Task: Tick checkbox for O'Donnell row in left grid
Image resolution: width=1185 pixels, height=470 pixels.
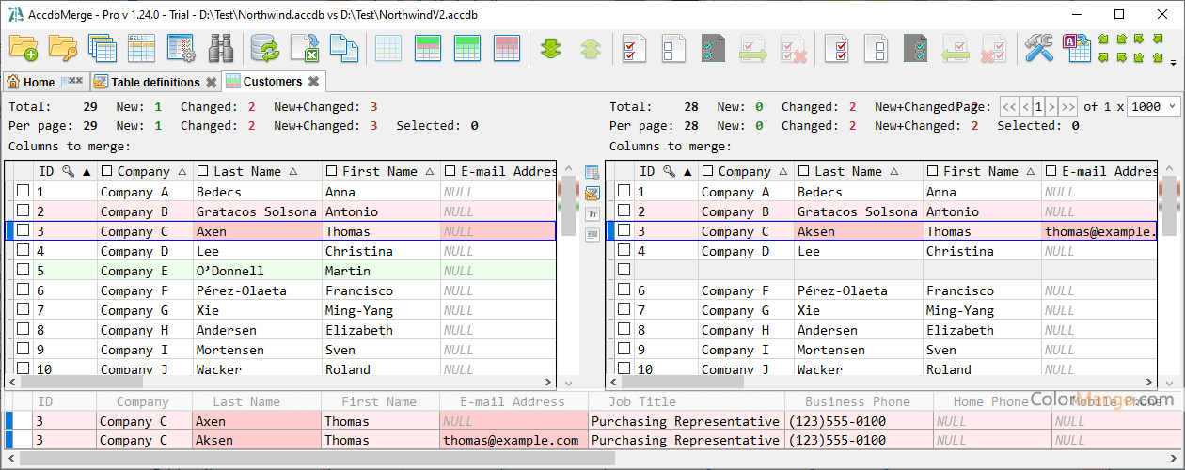Action: (x=23, y=271)
